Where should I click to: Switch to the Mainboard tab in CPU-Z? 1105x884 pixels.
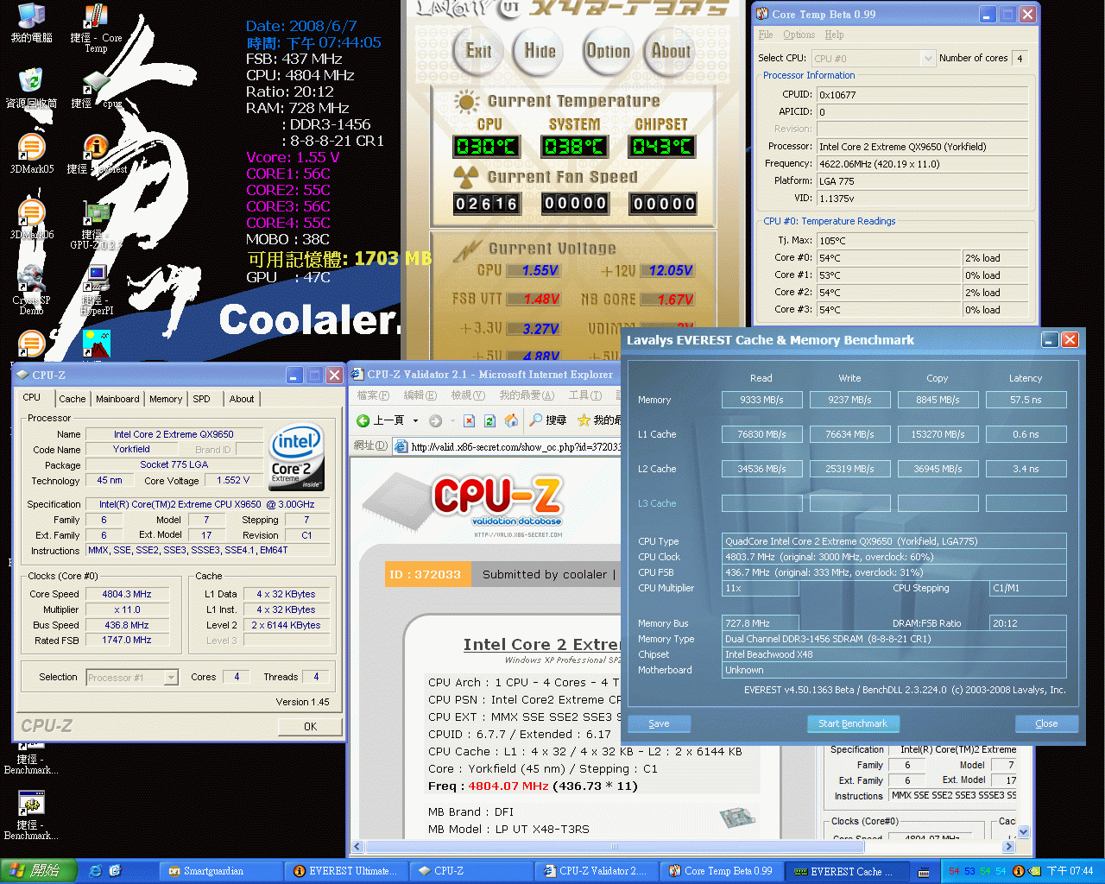click(117, 399)
